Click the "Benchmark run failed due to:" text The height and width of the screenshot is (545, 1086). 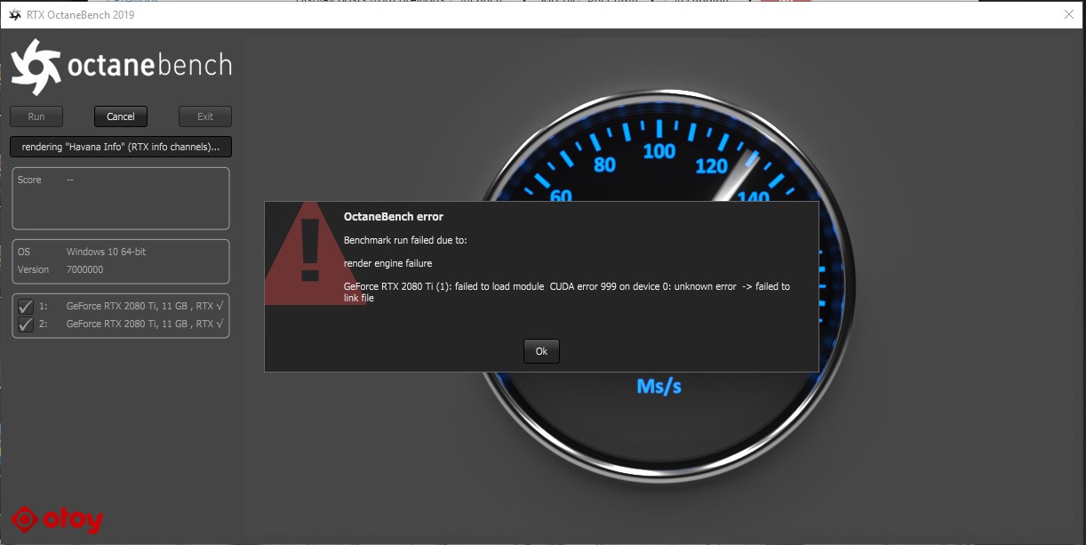click(x=405, y=240)
